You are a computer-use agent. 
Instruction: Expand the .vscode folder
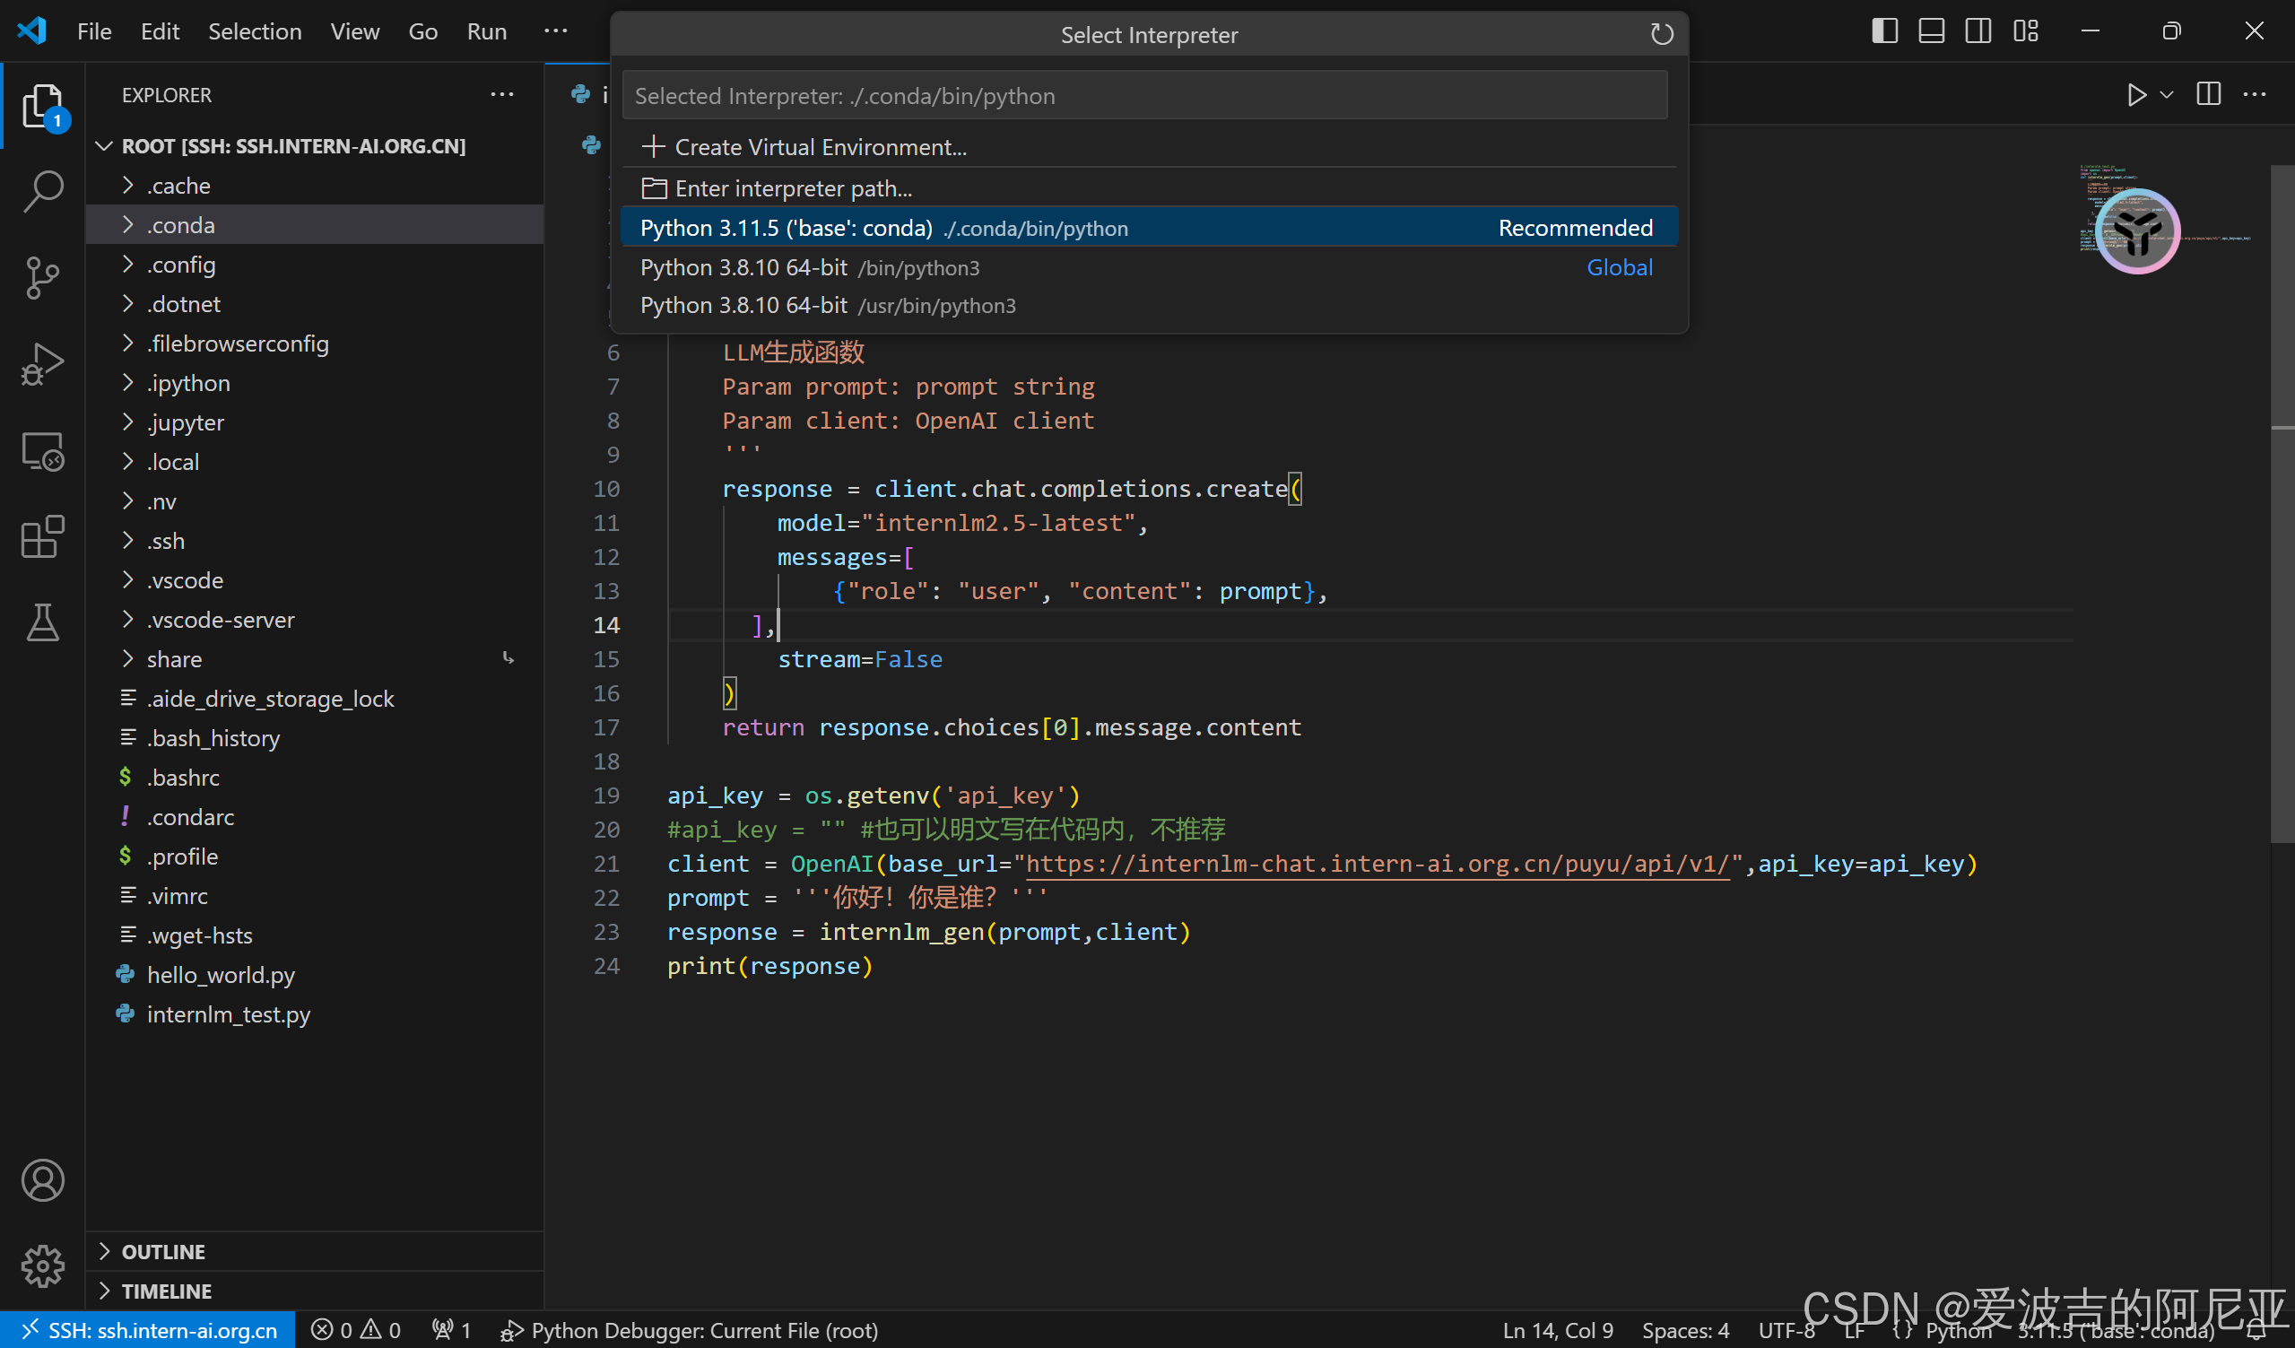point(185,580)
